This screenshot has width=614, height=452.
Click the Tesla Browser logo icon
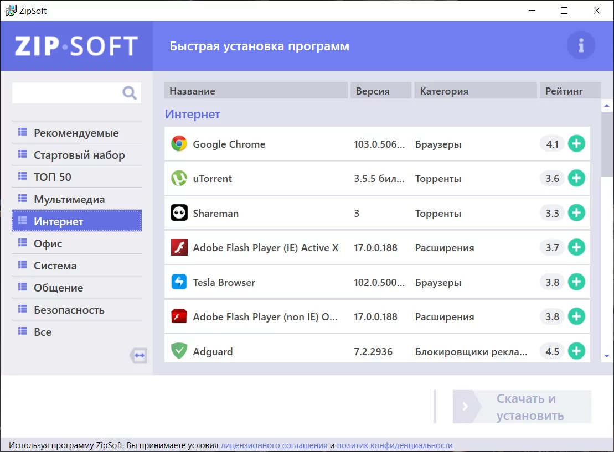(x=179, y=282)
